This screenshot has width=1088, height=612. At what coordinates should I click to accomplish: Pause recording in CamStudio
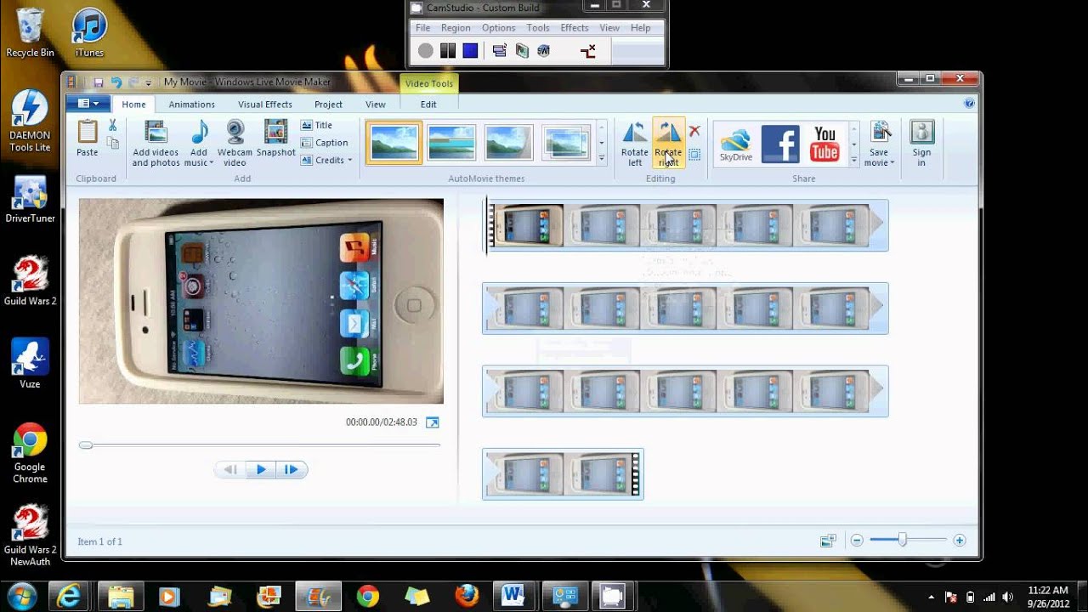[x=448, y=51]
